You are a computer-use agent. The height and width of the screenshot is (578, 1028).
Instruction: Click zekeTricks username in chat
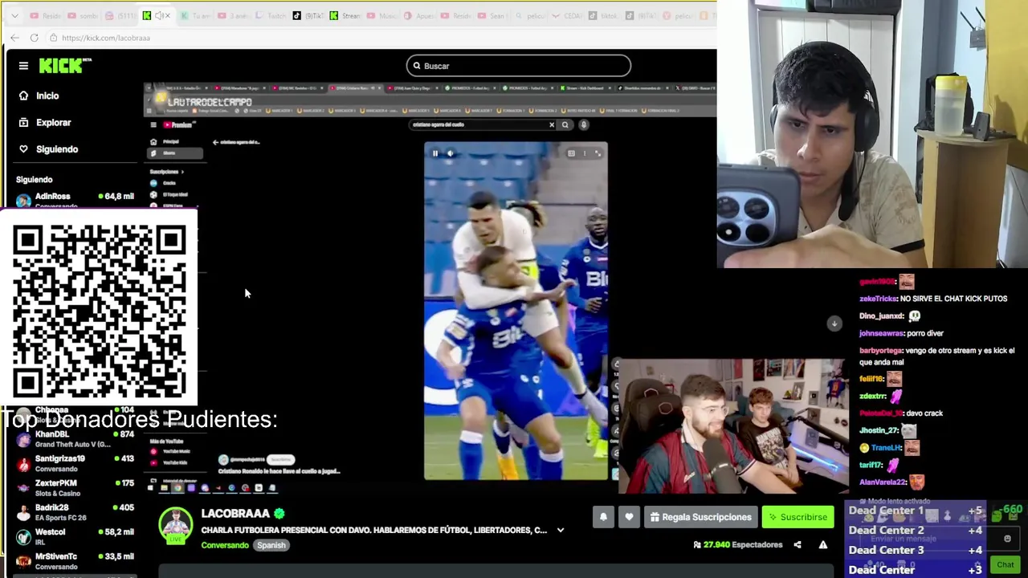coord(878,299)
